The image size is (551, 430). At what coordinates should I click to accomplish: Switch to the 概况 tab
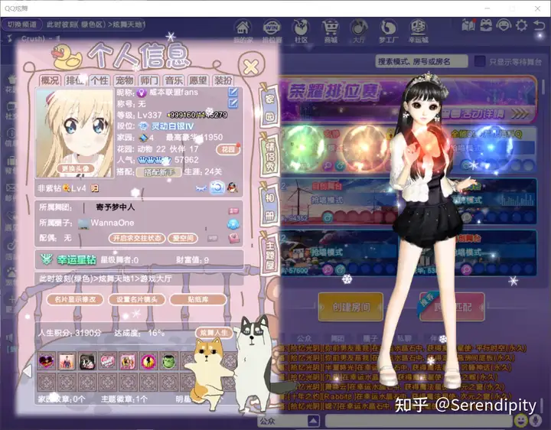[x=50, y=80]
